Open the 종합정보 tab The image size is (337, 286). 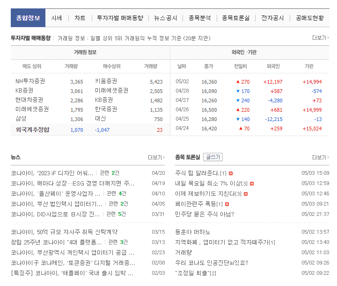coord(28,18)
